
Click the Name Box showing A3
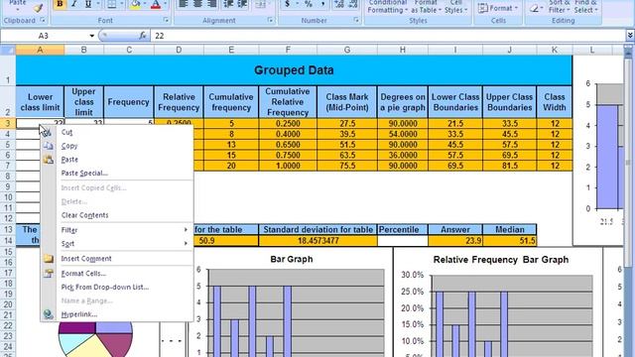[44, 36]
